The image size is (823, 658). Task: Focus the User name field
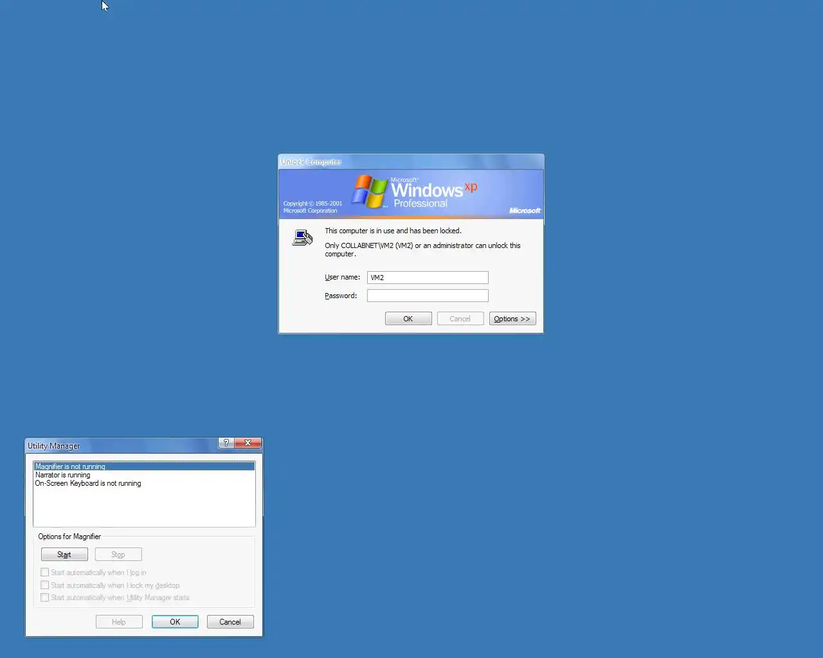tap(428, 278)
